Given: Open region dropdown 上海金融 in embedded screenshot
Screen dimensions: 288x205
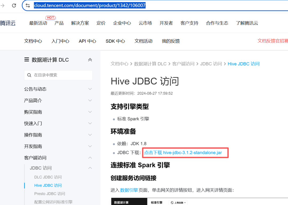Looking at the screenshot, I should pyautogui.click(x=178, y=202).
